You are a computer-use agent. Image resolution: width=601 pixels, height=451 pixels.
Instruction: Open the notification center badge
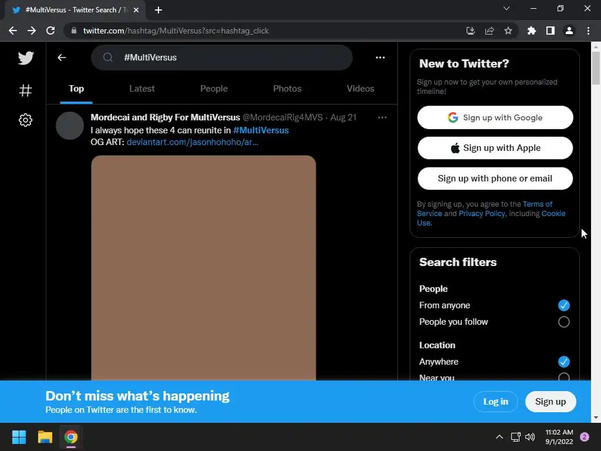(585, 437)
